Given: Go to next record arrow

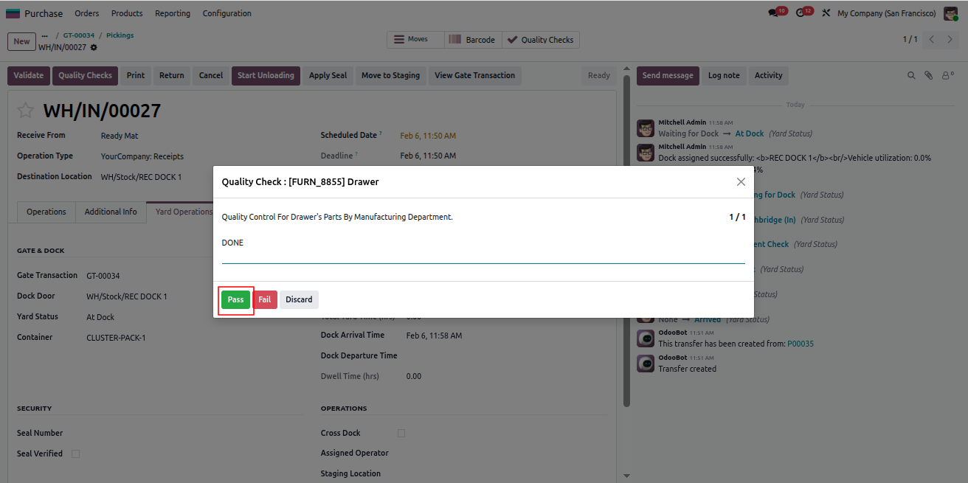Looking at the screenshot, I should pos(950,39).
